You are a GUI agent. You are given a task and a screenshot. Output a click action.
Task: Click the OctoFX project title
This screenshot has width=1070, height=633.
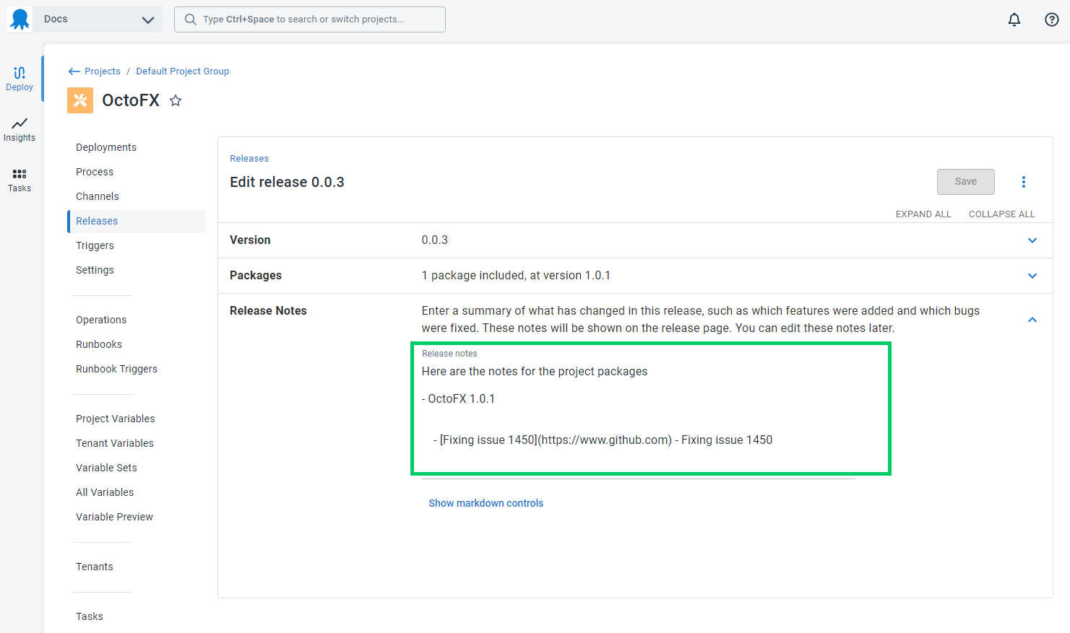tap(131, 100)
